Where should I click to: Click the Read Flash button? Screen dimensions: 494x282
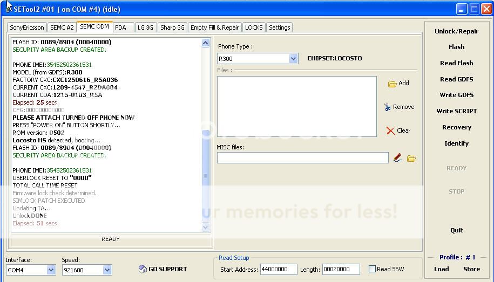tap(457, 63)
